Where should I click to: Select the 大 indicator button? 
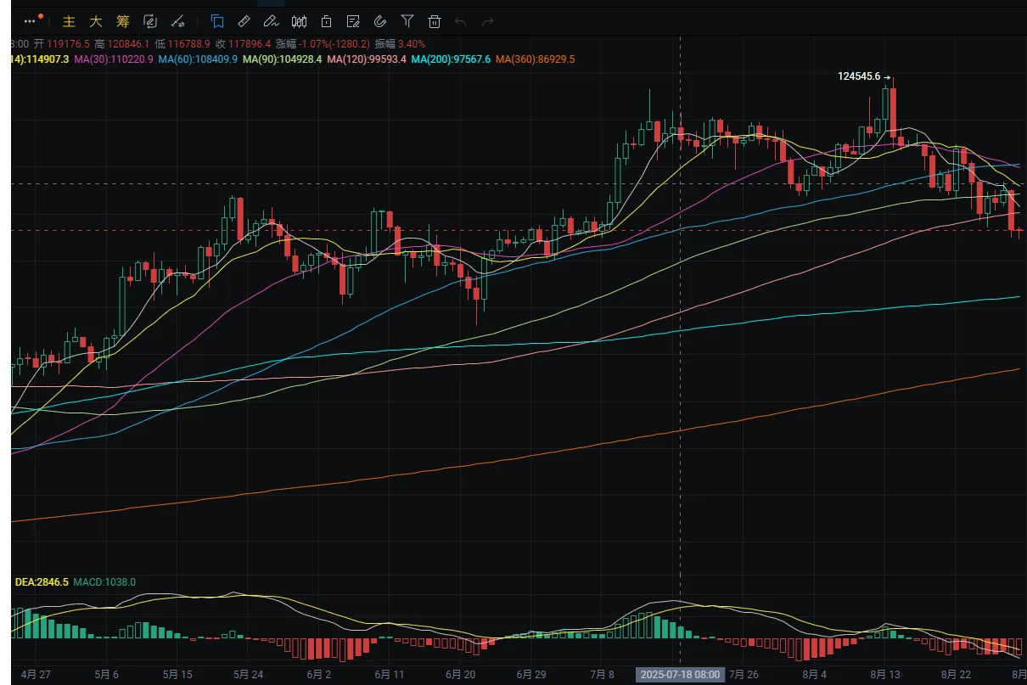coord(96,21)
